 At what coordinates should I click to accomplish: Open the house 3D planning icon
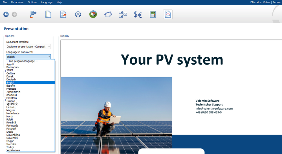tap(93, 14)
